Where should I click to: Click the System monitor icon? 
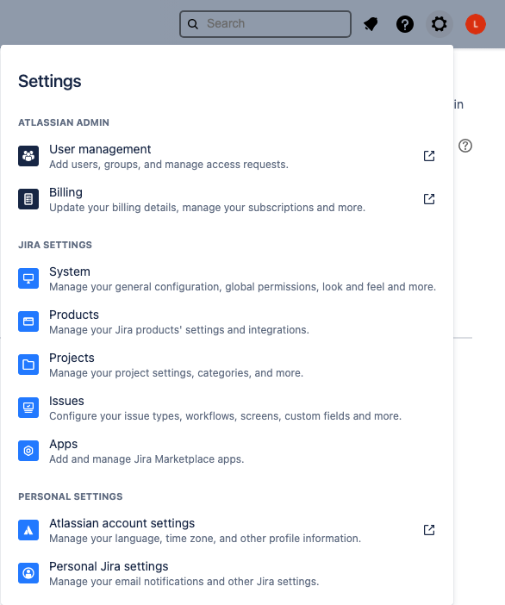28,278
